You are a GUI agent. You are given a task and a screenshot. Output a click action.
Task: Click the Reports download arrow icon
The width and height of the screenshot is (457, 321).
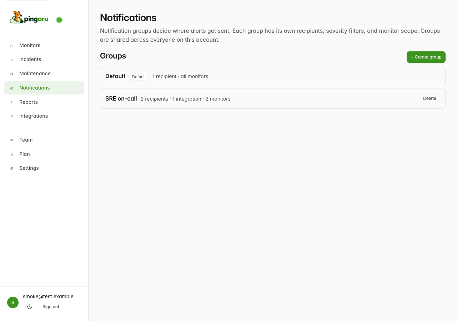[11, 102]
